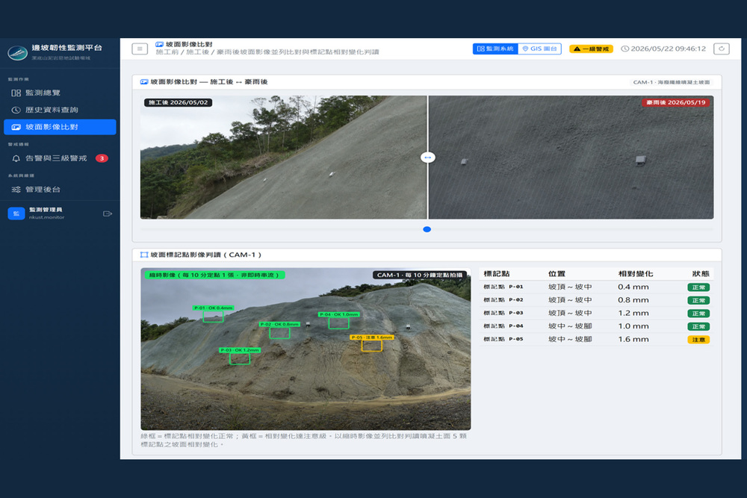Select marker box P-03 on slope image

point(240,358)
